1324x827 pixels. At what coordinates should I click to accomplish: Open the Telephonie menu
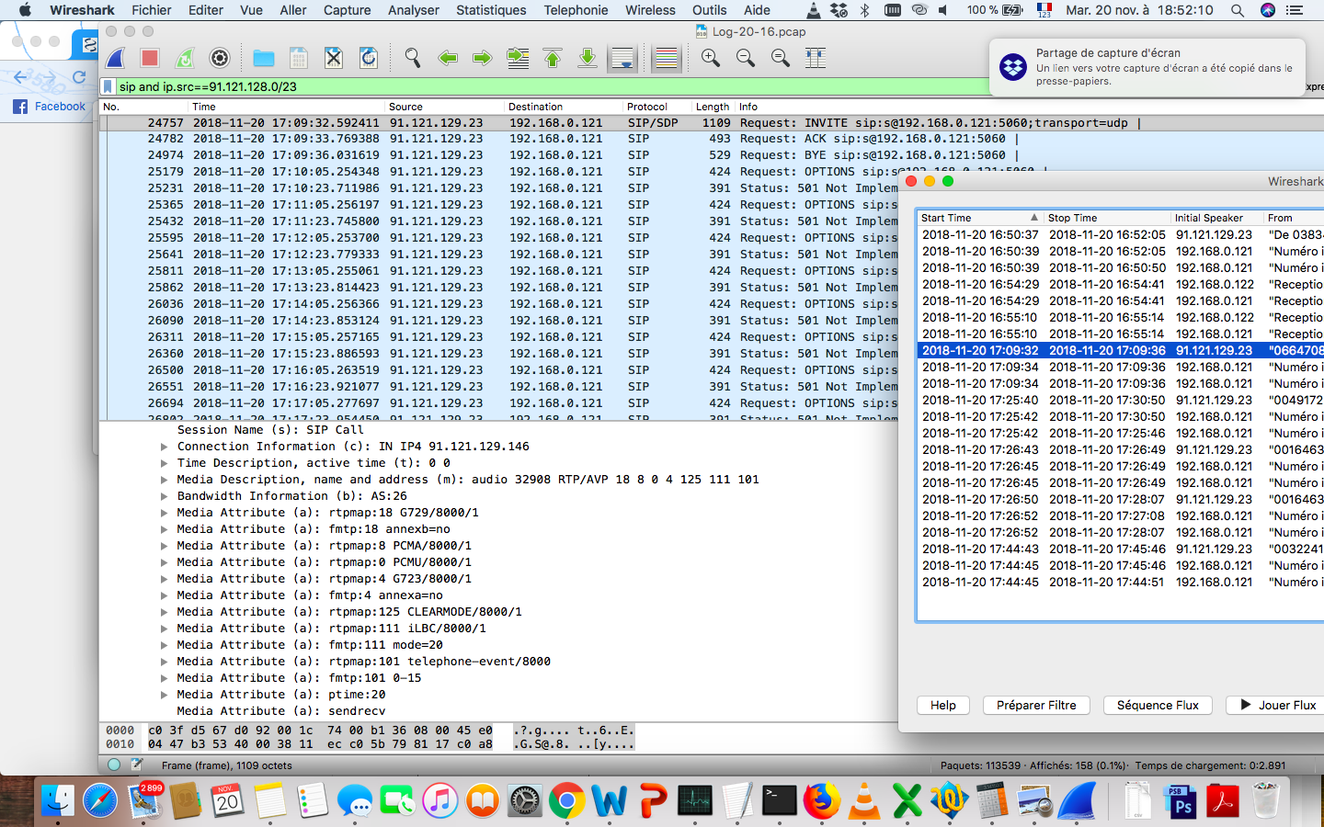(x=576, y=10)
